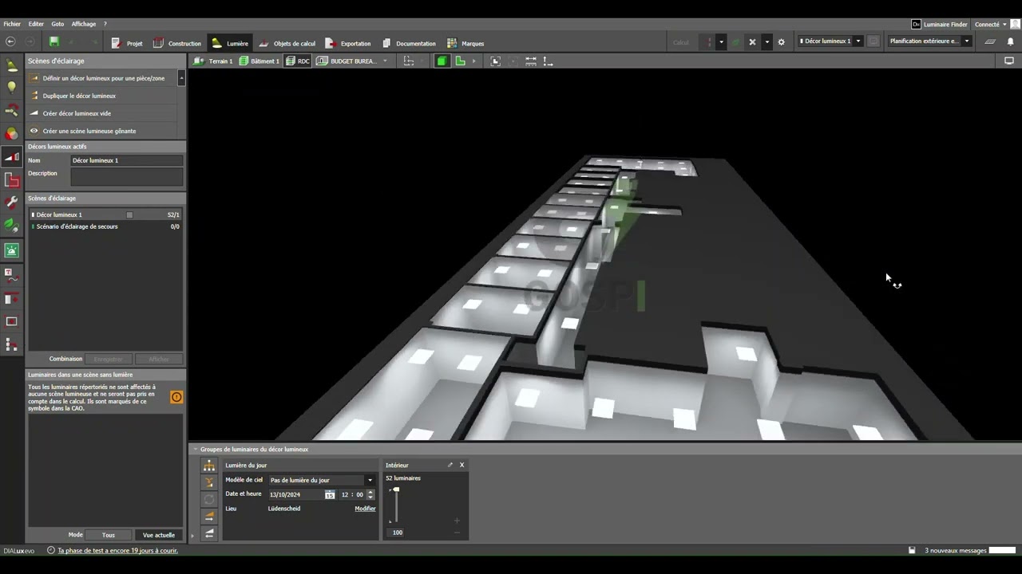The height and width of the screenshot is (574, 1022).
Task: Open dropdown arrow next to cancel X icon
Action: click(766, 42)
